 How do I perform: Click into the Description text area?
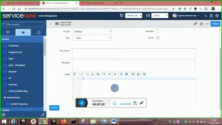click(x=134, y=53)
